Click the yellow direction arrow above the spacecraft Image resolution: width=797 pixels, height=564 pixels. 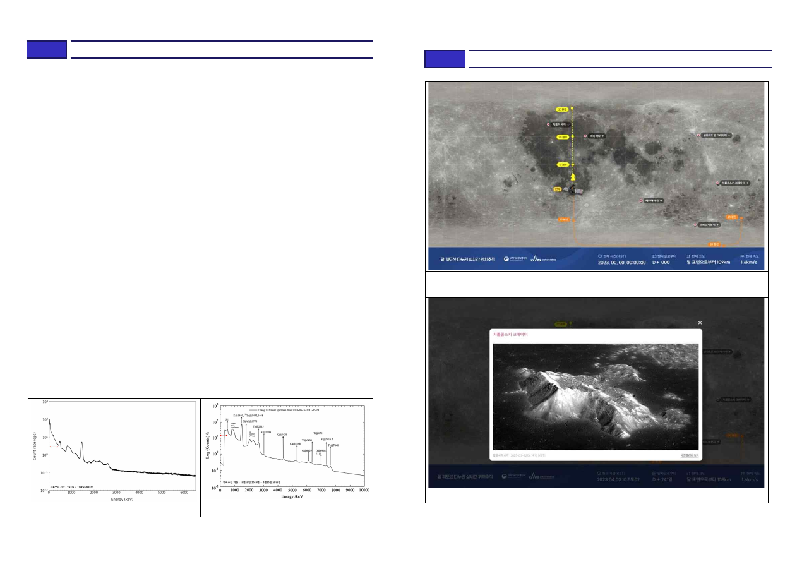coord(573,176)
